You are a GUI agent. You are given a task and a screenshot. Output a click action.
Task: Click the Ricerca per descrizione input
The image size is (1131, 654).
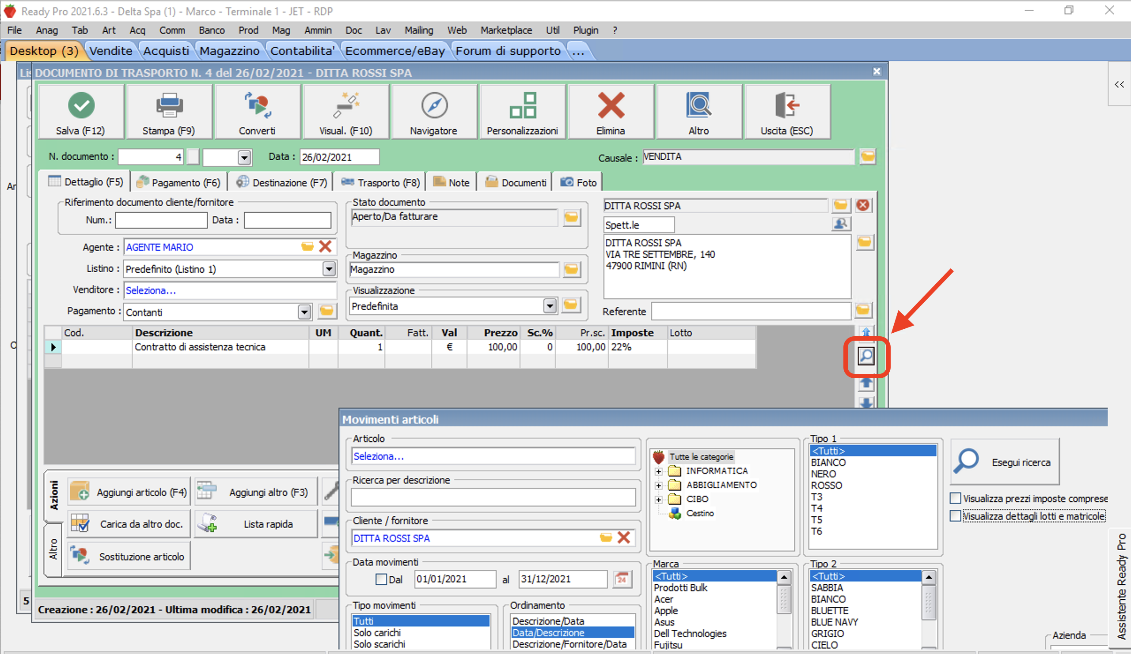pos(493,496)
